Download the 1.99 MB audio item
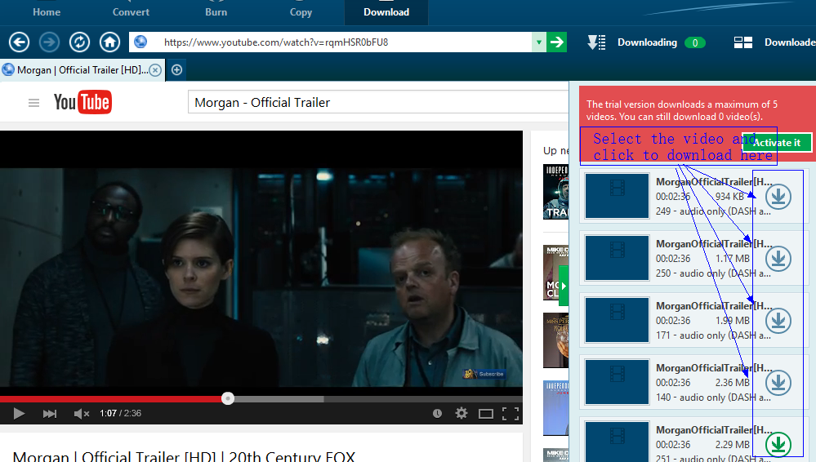Viewport: 816px width, 462px height. pos(778,321)
